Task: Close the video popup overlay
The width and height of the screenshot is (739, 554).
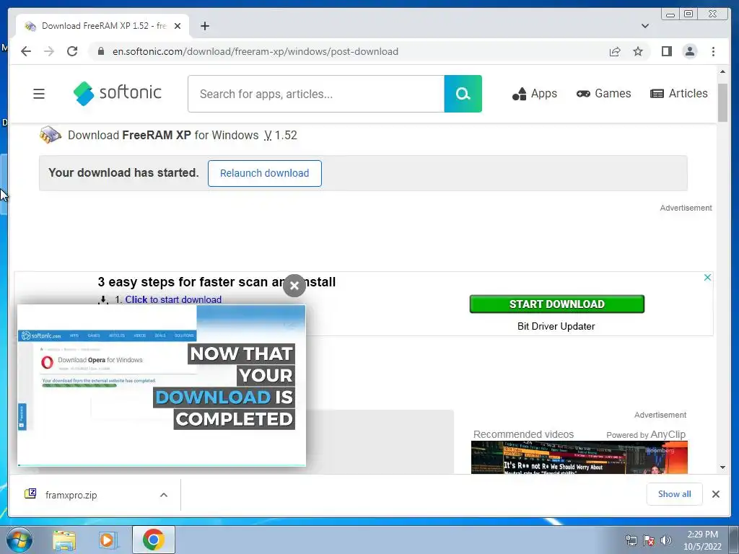Action: click(x=294, y=286)
